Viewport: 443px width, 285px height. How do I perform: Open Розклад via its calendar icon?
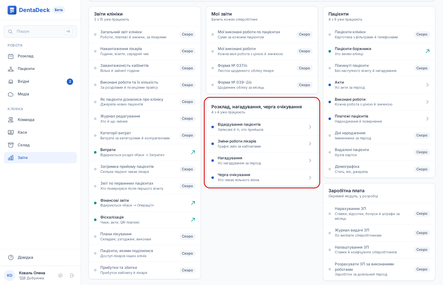tap(11, 56)
